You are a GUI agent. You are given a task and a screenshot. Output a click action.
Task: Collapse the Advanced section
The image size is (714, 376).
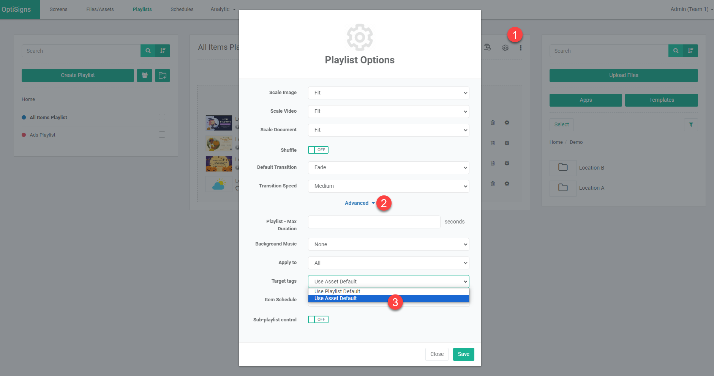click(359, 203)
